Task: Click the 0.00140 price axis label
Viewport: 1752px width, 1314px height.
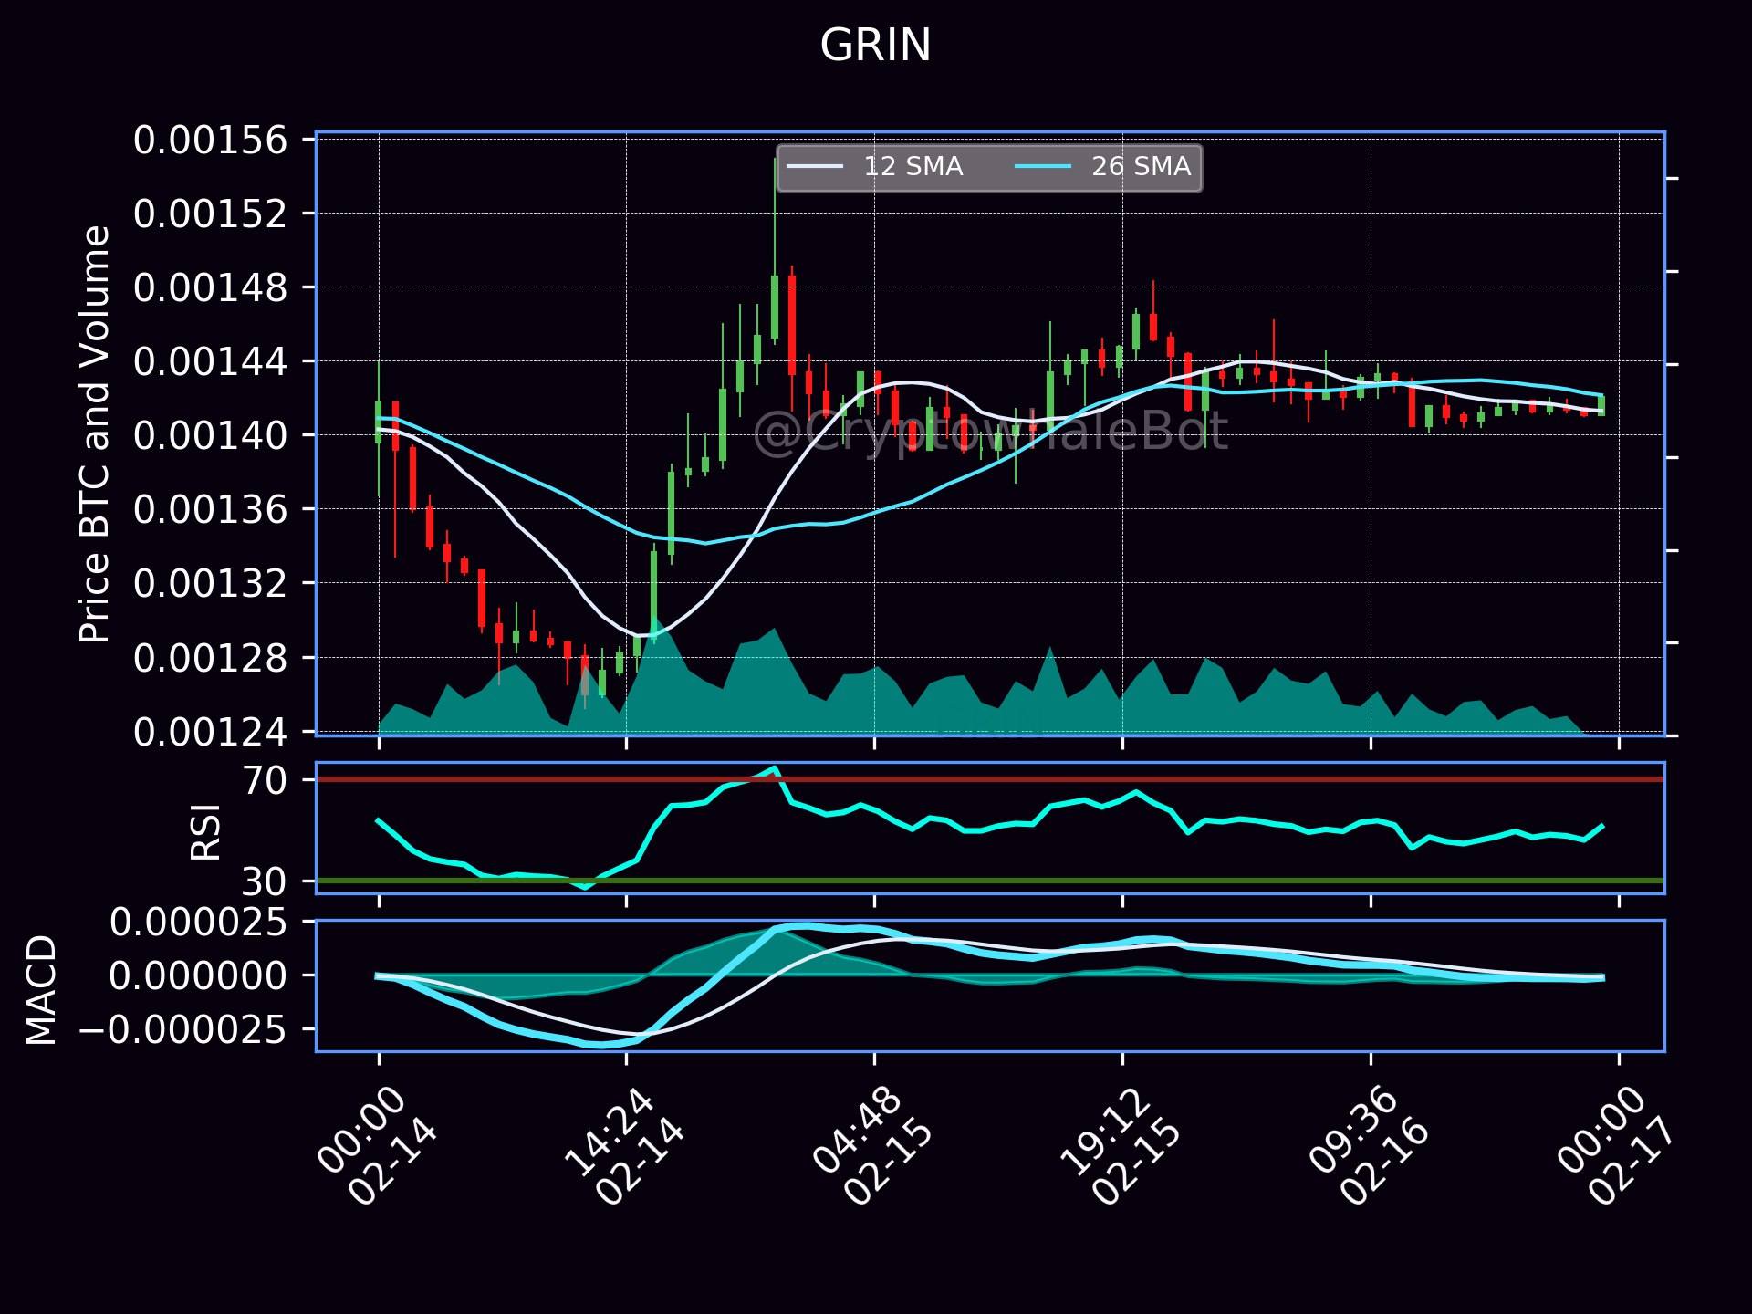Action: (210, 435)
